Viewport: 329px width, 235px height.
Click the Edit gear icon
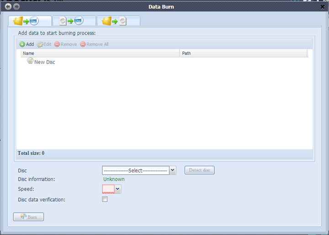[x=40, y=44]
